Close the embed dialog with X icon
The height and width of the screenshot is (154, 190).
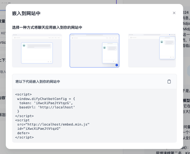coord(174,13)
